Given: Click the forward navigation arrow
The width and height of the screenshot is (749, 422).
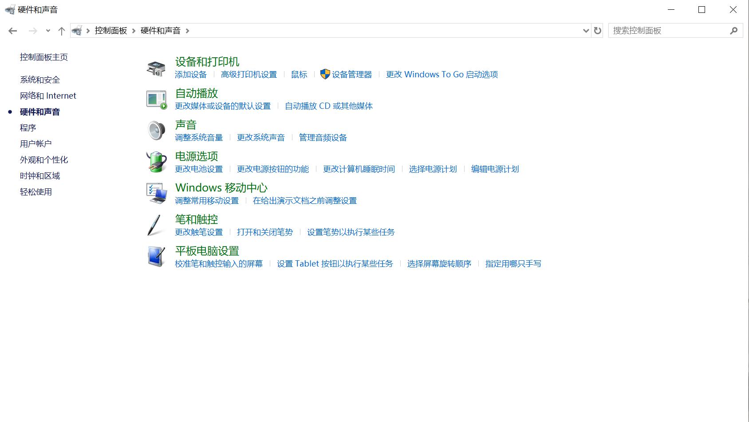Looking at the screenshot, I should click(33, 31).
